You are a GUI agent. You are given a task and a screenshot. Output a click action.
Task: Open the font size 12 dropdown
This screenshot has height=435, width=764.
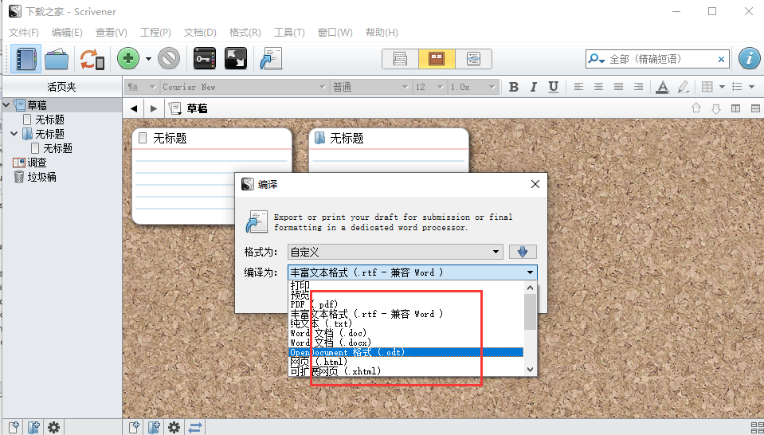[x=429, y=87]
